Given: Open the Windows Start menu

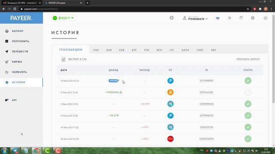Looking at the screenshot, I should (x=4, y=151).
